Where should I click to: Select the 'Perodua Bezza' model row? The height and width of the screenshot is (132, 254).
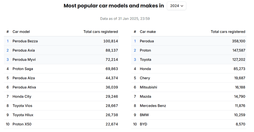coord(62,41)
